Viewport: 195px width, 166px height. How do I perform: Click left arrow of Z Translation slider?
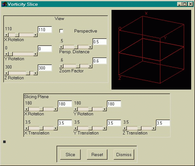pyautogui.click(x=125, y=128)
